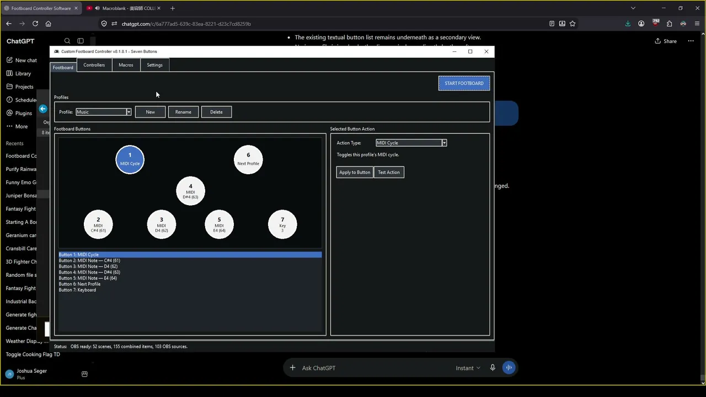Open Library in ChatGPT sidebar

tap(19, 73)
